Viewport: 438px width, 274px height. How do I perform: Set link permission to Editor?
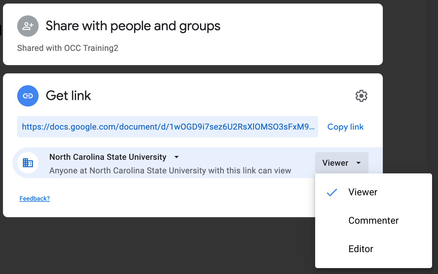[x=361, y=249]
